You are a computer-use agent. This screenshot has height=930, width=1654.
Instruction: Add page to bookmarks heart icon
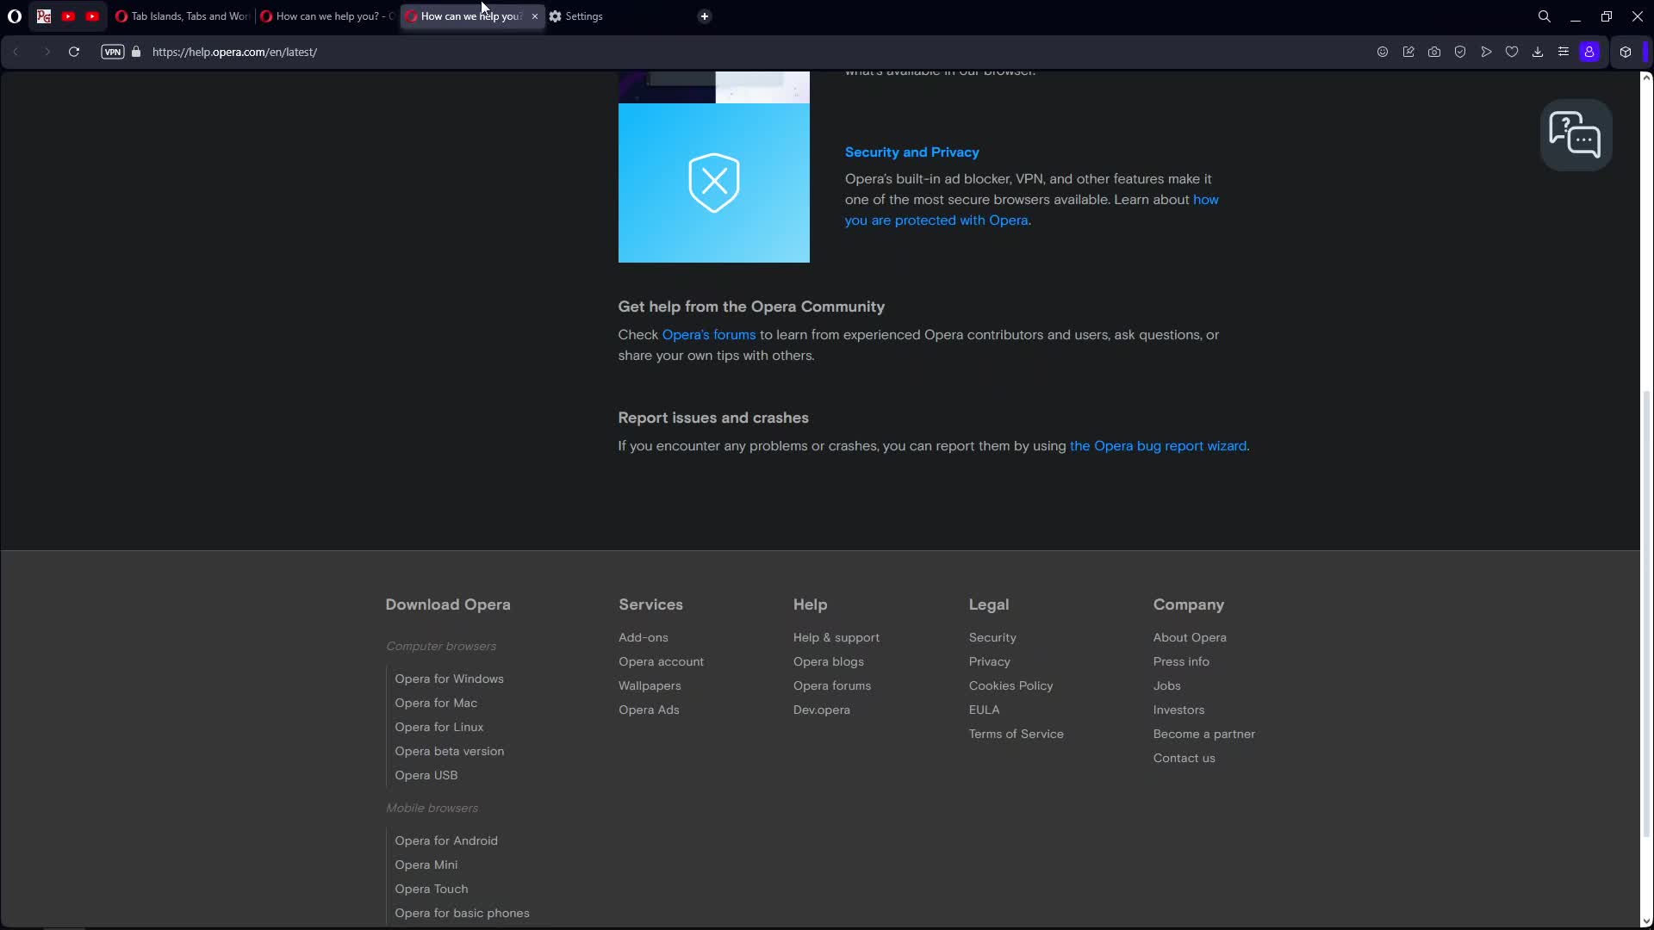point(1512,52)
